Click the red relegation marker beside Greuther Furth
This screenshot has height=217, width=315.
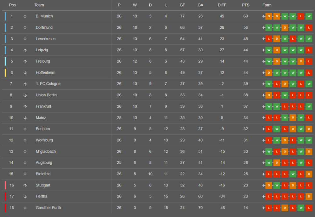coord(5,208)
